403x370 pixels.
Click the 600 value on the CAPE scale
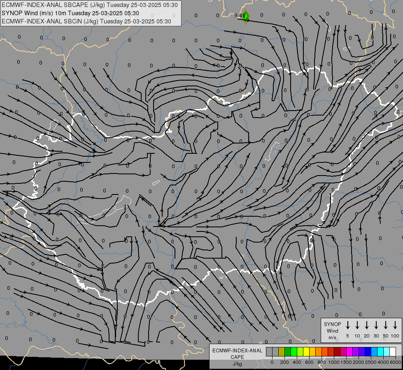[309, 362]
